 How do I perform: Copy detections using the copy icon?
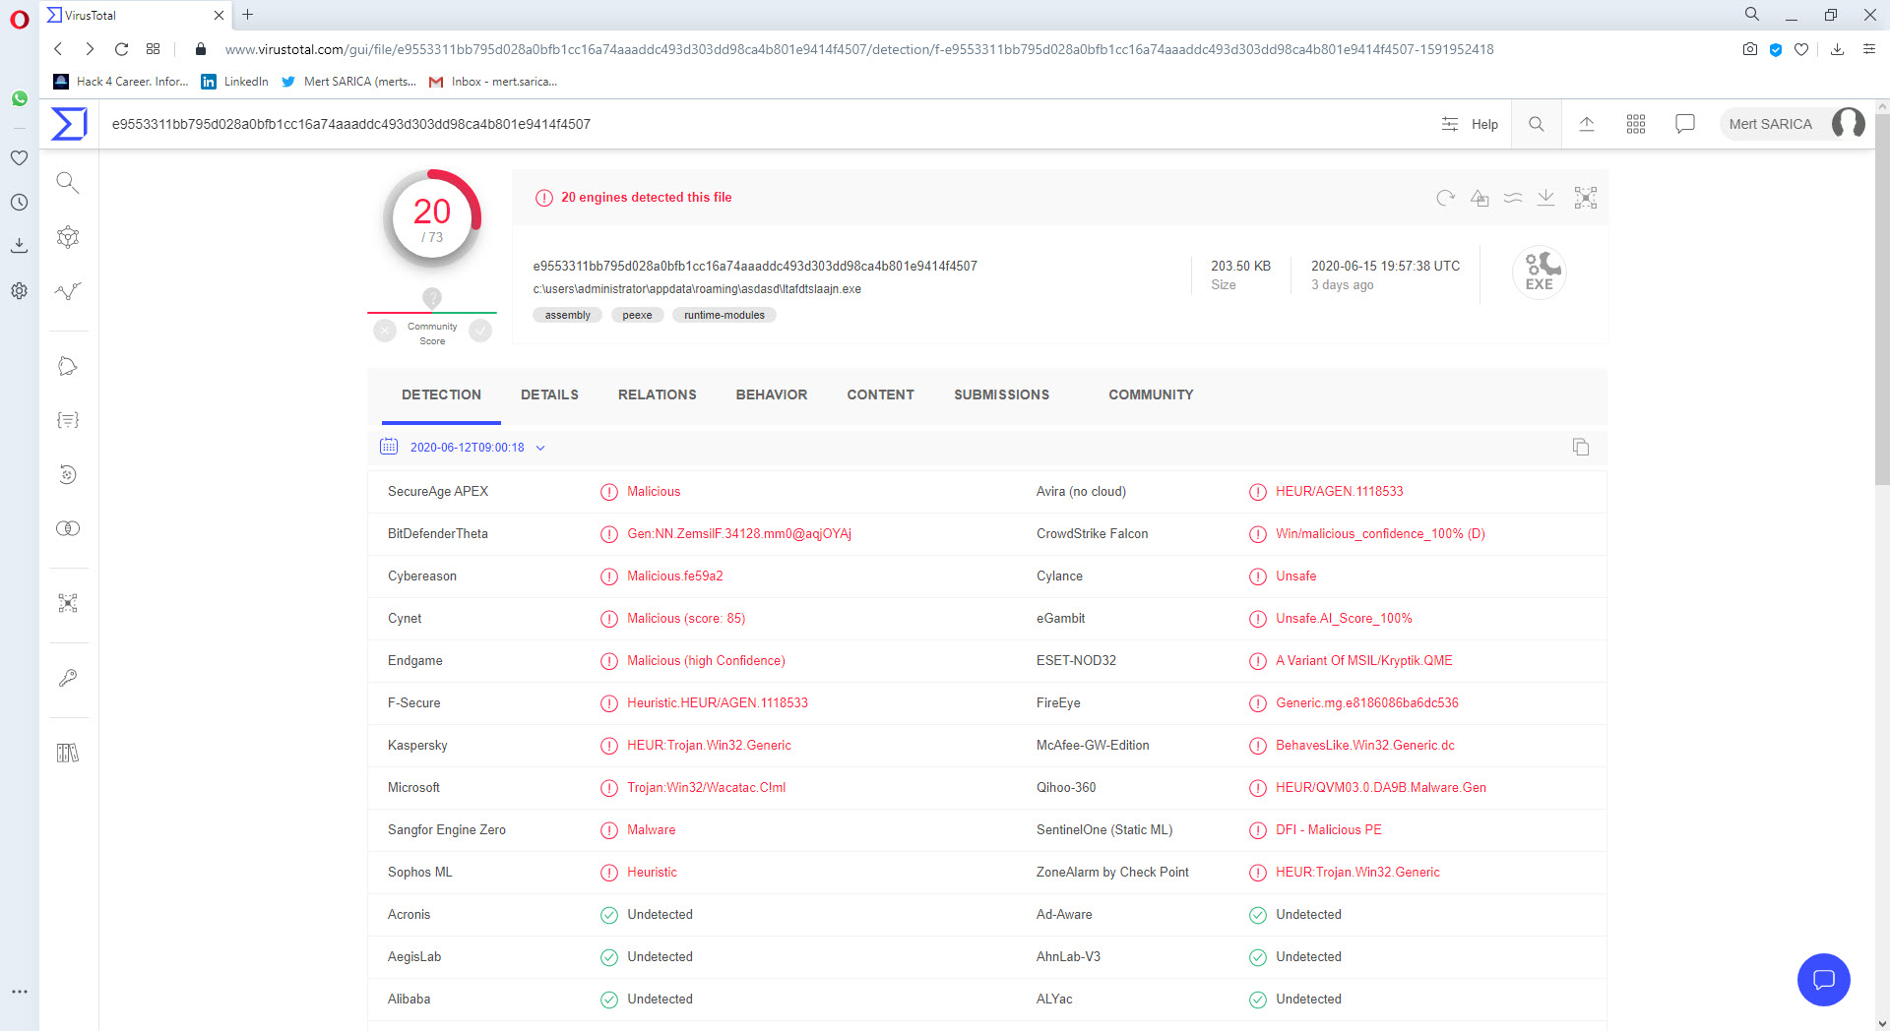[1581, 447]
